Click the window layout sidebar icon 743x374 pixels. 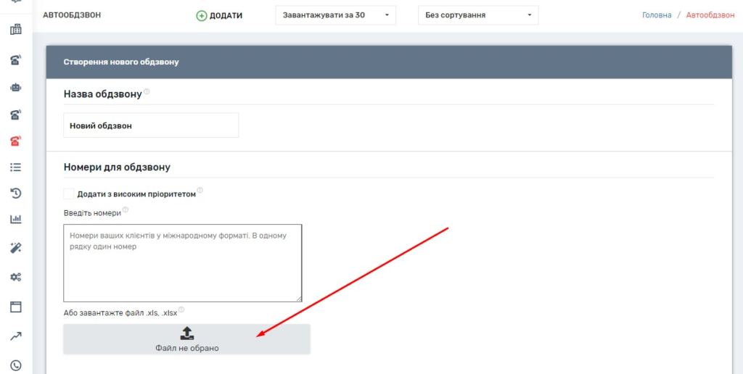(x=15, y=307)
